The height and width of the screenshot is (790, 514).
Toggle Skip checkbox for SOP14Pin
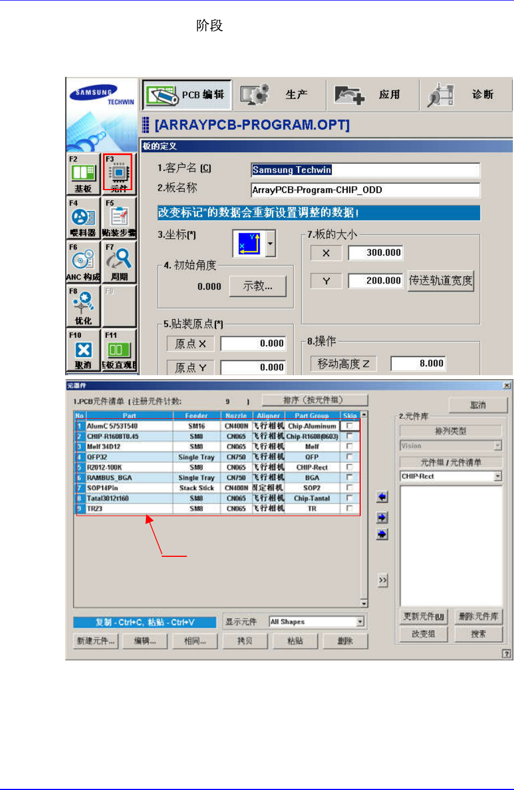(x=349, y=487)
